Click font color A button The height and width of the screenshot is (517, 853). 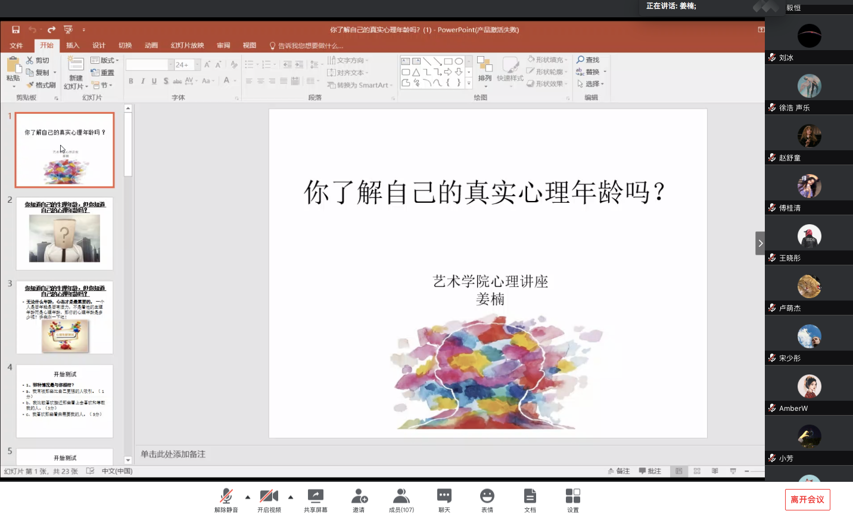coord(226,81)
